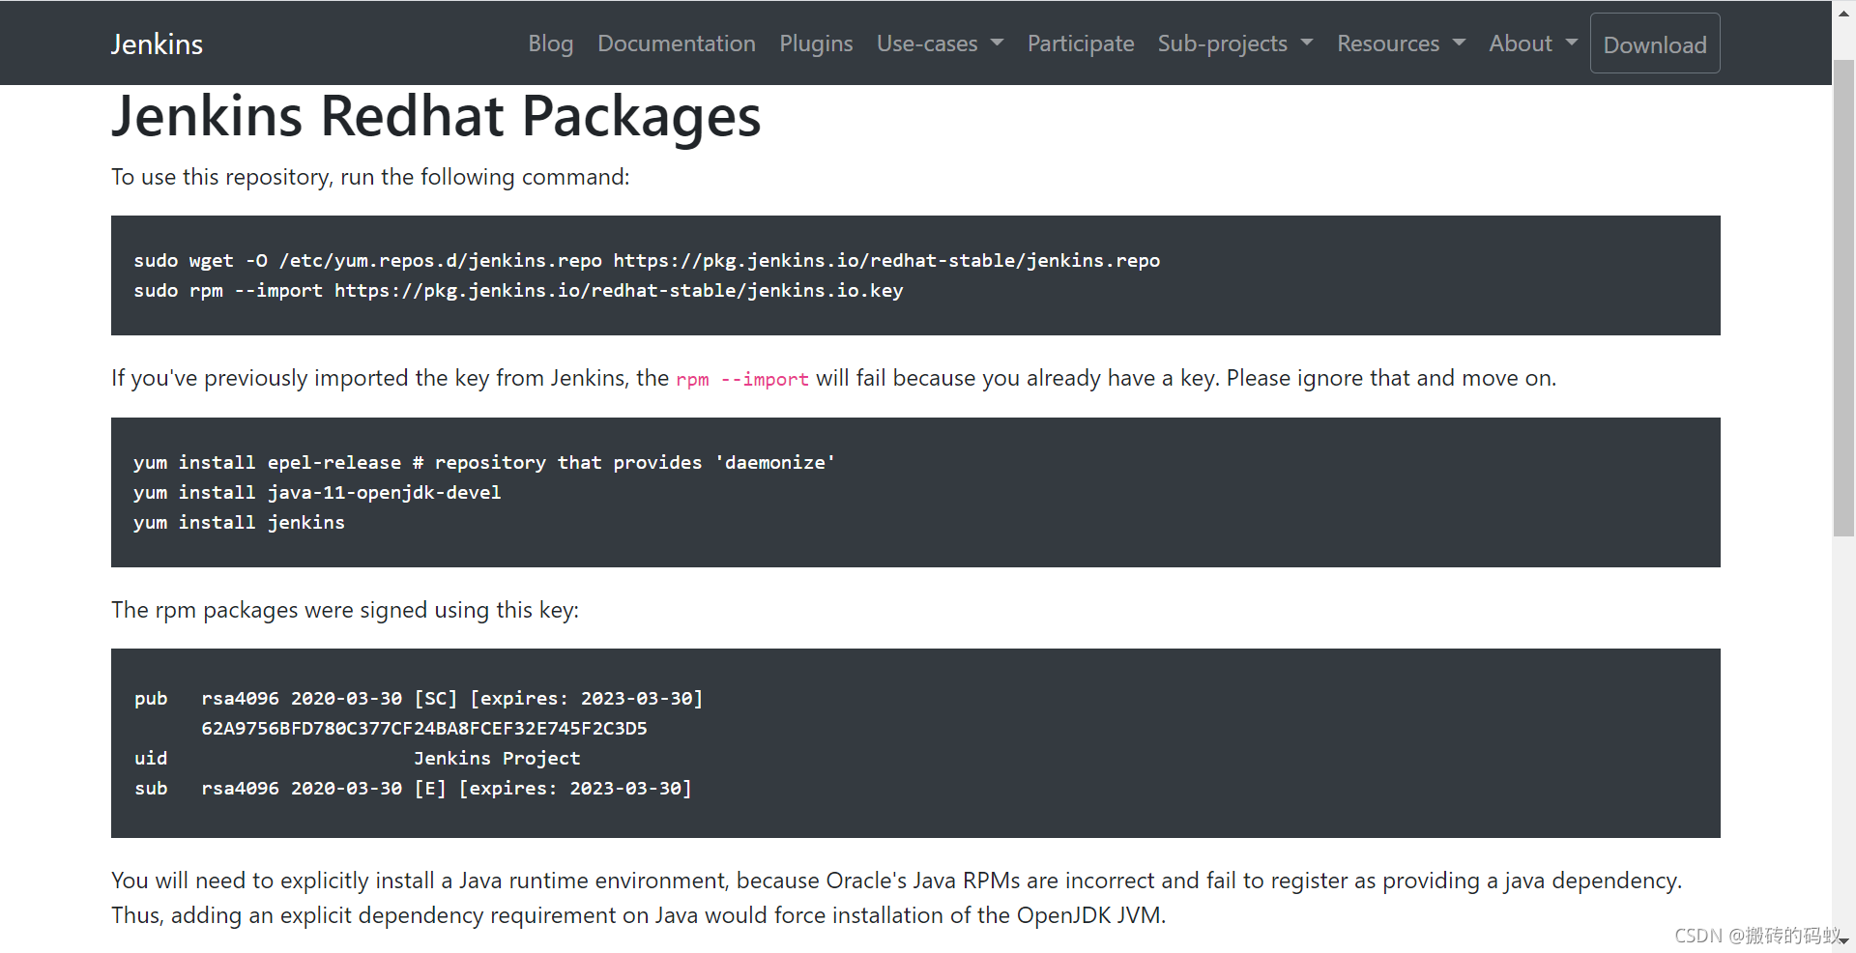Click the pink 'rpm --import' inline code
The image size is (1856, 953).
click(x=742, y=379)
